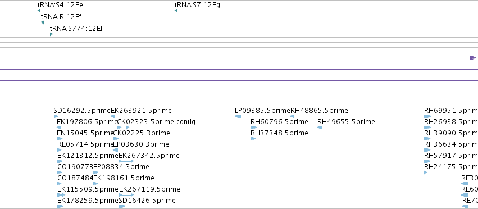Click the RH48865.5prime feature marker
This screenshot has height=209, width=478.
(x=292, y=116)
